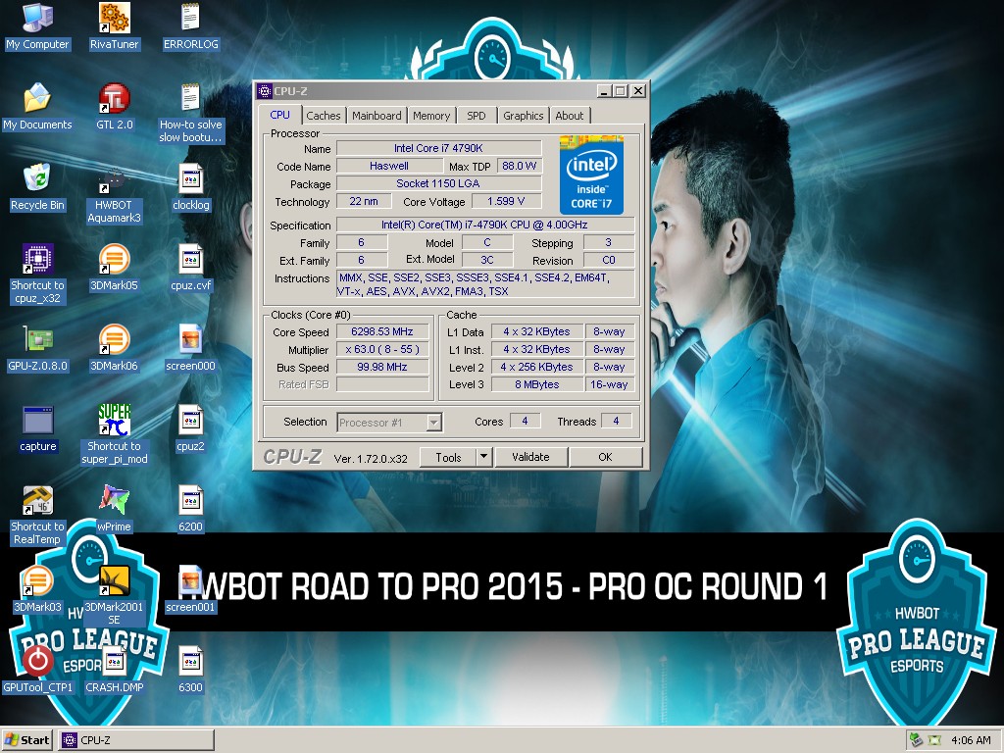Click the CPU-Z title bar icon
The image size is (1004, 753).
pyautogui.click(x=265, y=91)
